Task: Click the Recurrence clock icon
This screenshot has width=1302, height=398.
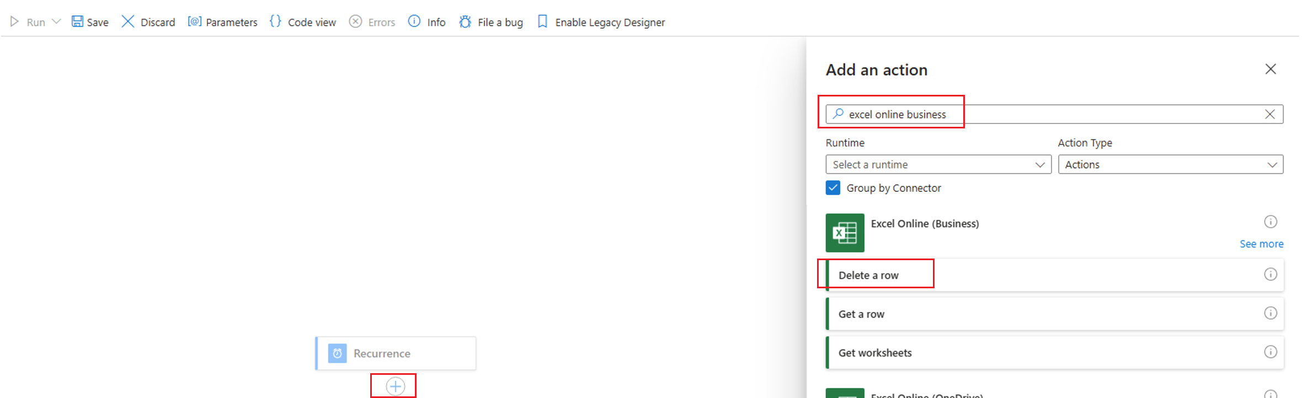Action: [x=338, y=353]
